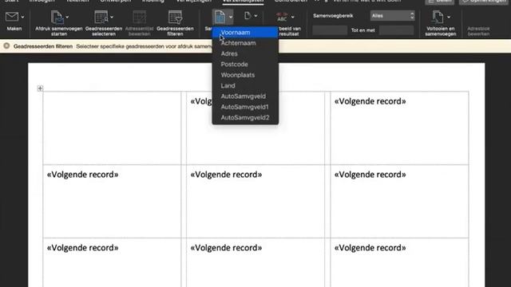Switch to the Verzendlijsten tab
The width and height of the screenshot is (511, 287).
tap(243, 2)
